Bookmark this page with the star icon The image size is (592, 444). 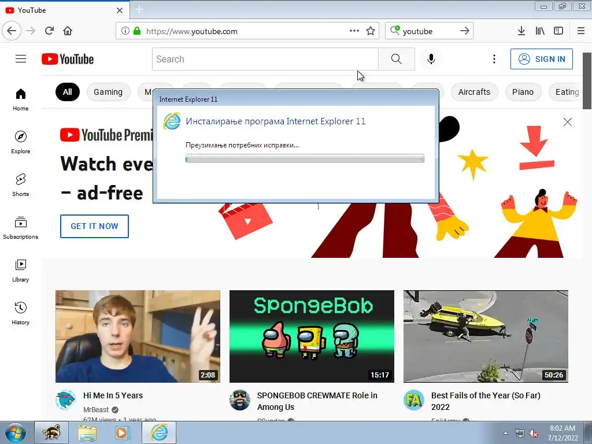(x=371, y=31)
